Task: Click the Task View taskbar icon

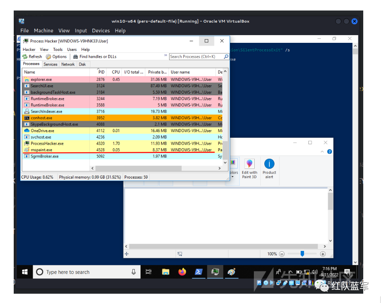Action: 149,272
